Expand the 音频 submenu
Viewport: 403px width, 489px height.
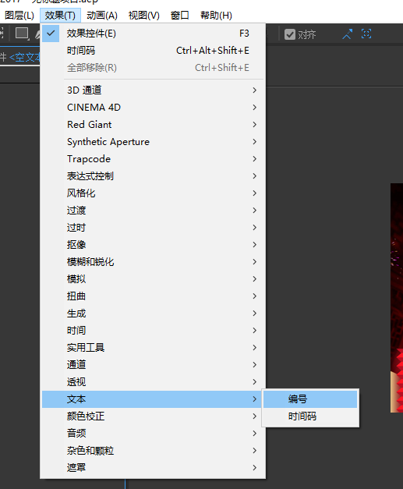pos(153,433)
